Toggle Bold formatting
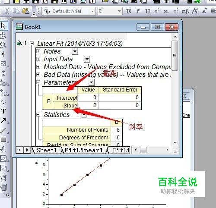The image size is (216, 208). tap(128, 11)
